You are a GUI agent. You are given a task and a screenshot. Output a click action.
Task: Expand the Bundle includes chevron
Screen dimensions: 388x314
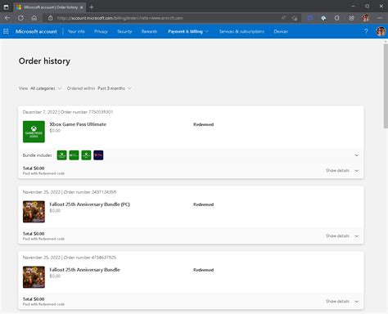(356, 155)
